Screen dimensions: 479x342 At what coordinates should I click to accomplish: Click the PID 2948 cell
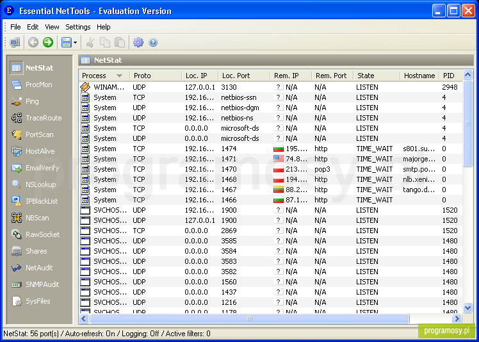(450, 87)
